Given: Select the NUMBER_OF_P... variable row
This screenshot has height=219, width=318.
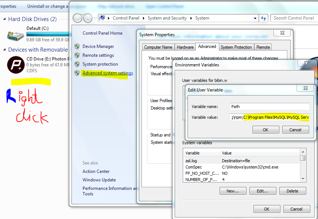Looking at the screenshot, I should [x=242, y=180].
